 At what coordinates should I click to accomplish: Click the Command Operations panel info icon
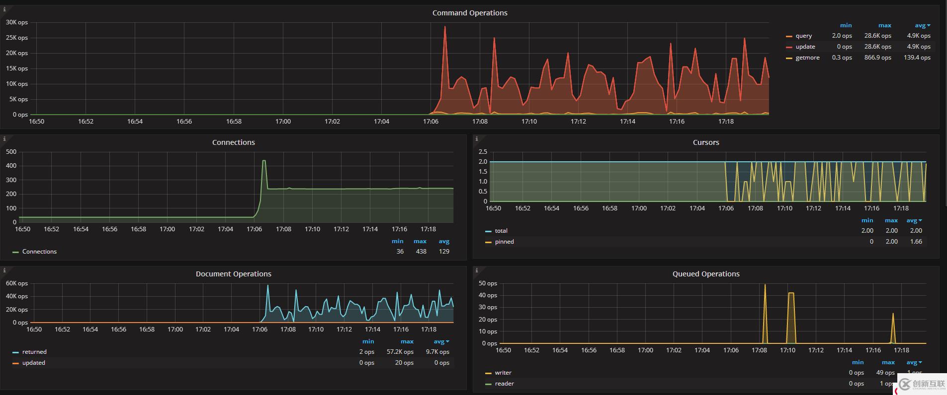[4, 9]
